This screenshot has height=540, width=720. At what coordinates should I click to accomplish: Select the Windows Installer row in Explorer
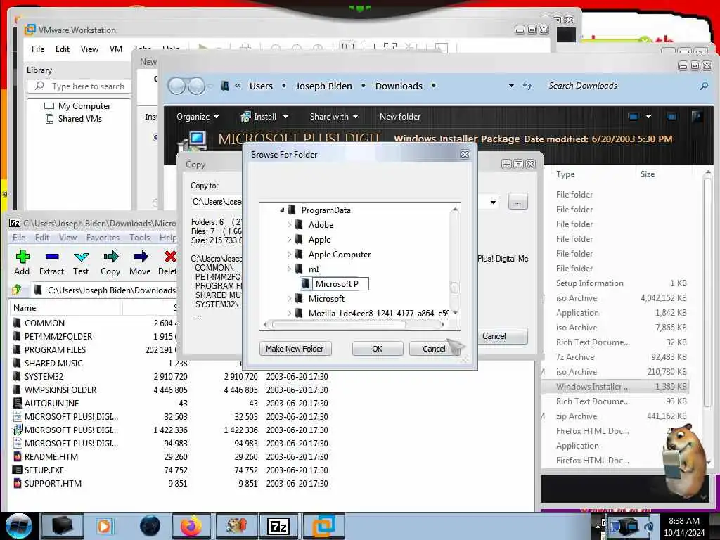point(615,387)
